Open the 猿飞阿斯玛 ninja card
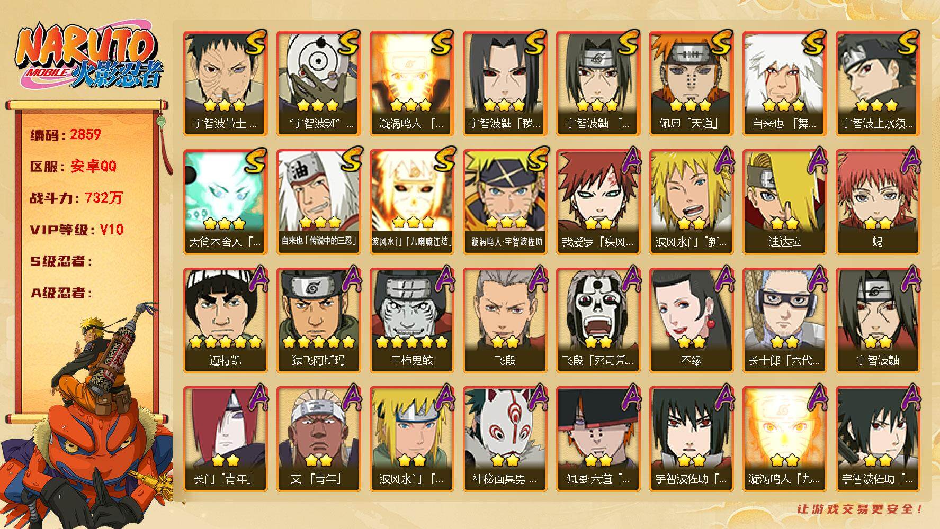 [318, 320]
